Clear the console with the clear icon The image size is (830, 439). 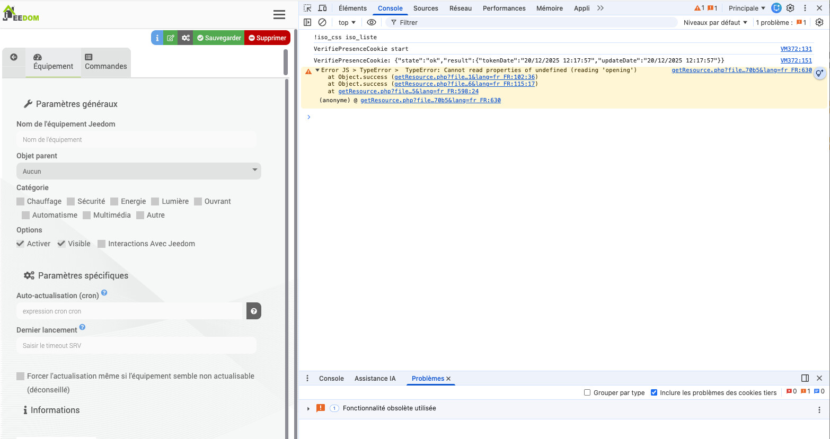click(x=322, y=22)
